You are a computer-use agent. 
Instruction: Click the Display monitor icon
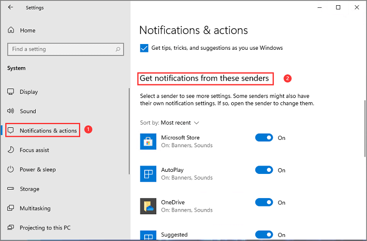(x=10, y=92)
